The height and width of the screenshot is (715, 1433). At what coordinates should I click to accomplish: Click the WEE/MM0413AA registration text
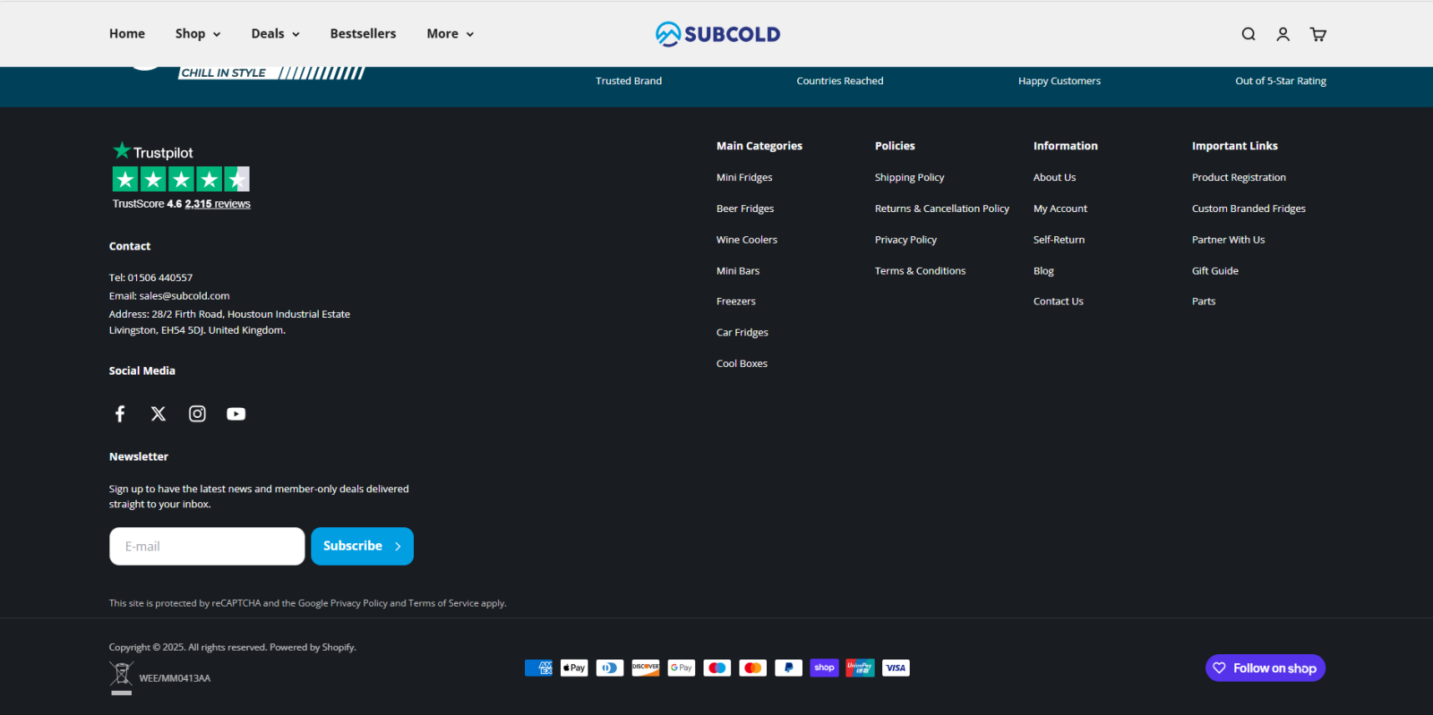tap(175, 678)
